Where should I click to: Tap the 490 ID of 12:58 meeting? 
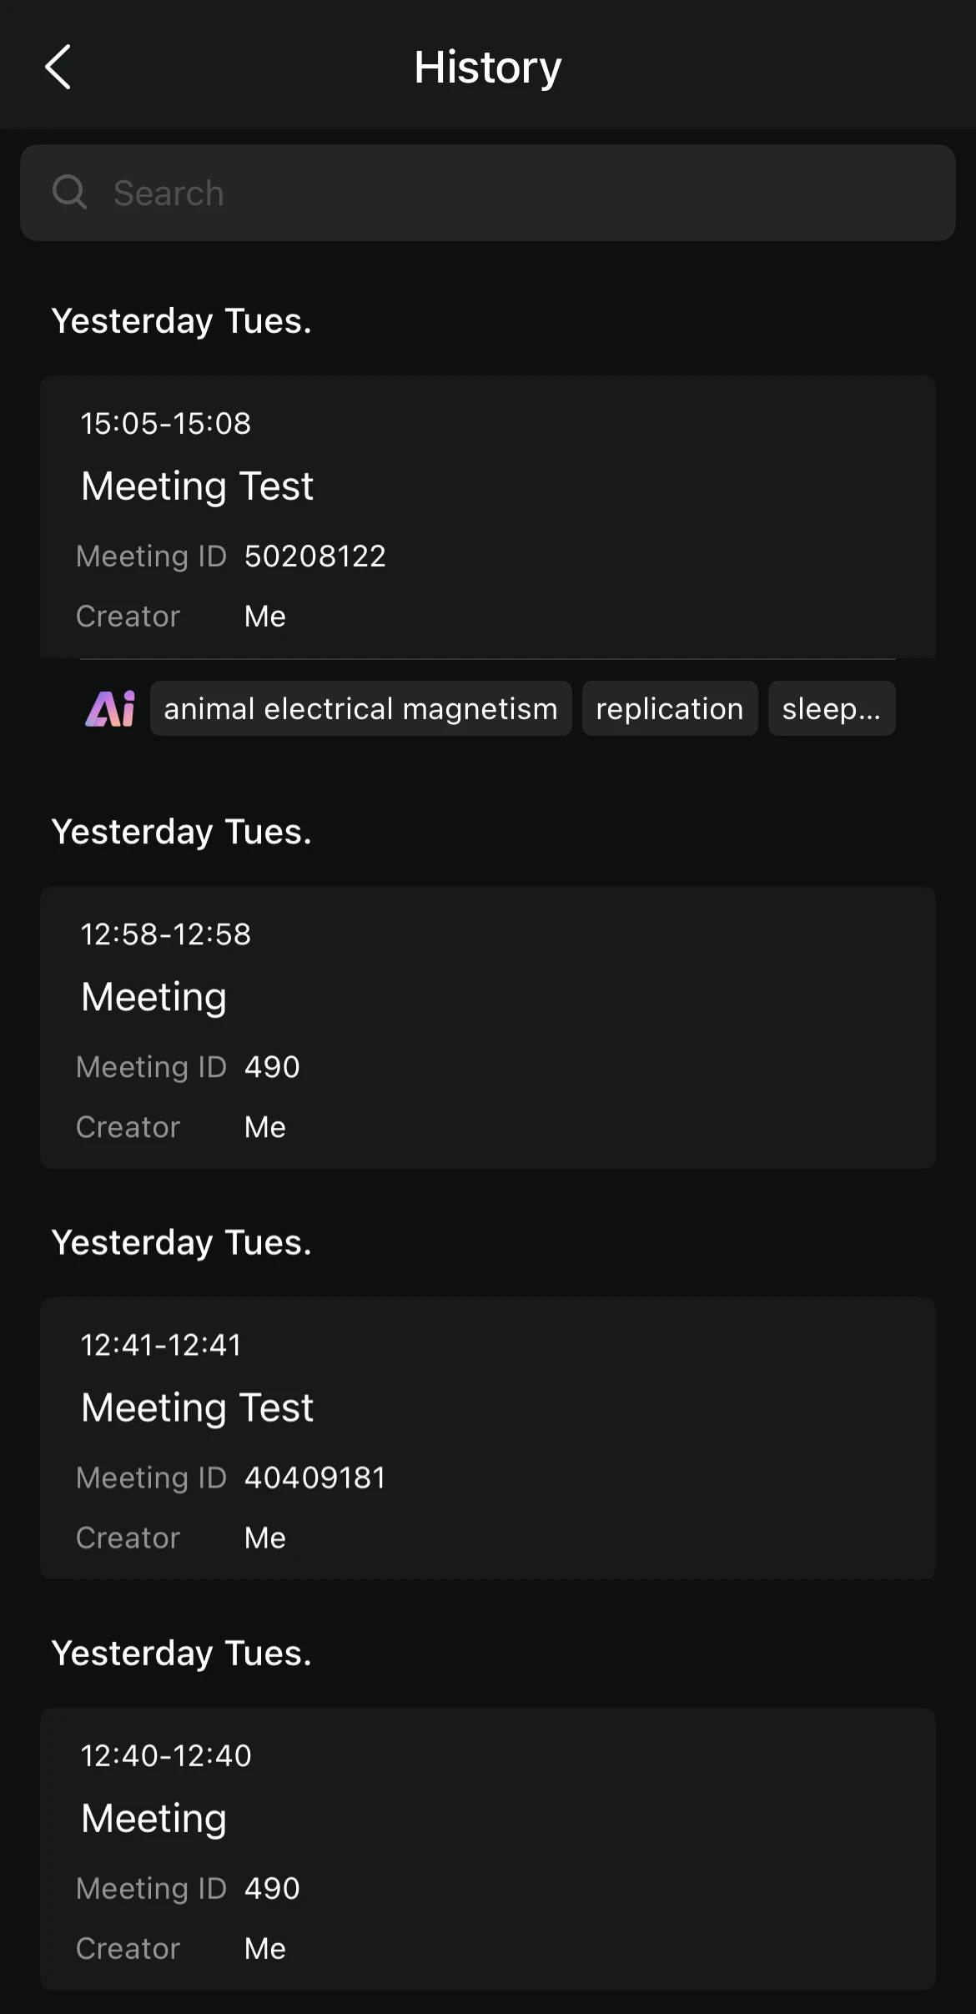(x=272, y=1066)
